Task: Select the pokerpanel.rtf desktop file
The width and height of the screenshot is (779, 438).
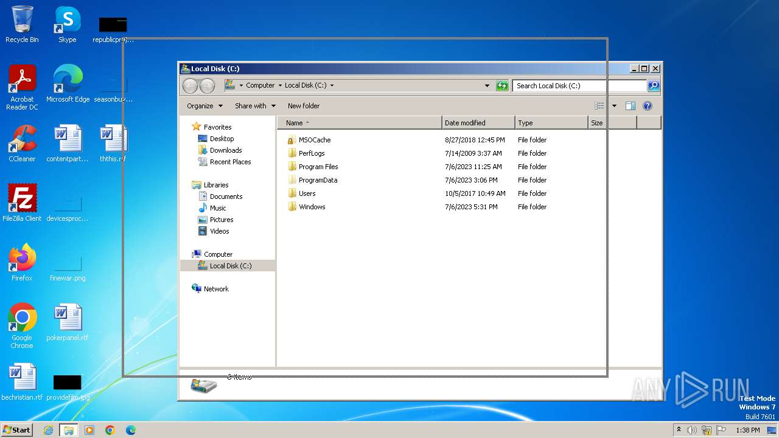Action: pos(68,322)
